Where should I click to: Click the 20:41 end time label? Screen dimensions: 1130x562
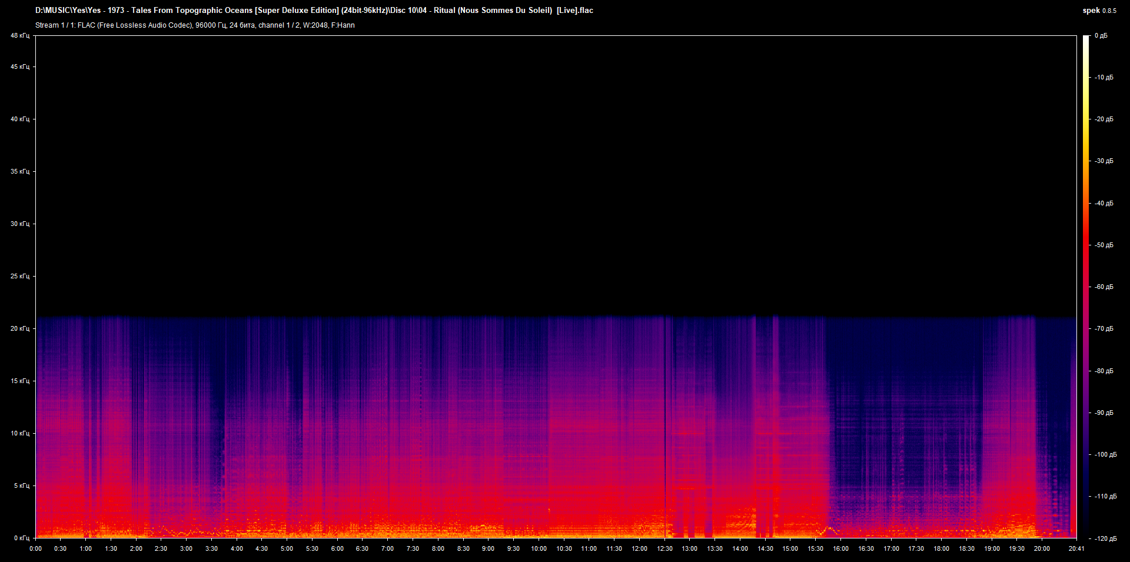(1076, 549)
